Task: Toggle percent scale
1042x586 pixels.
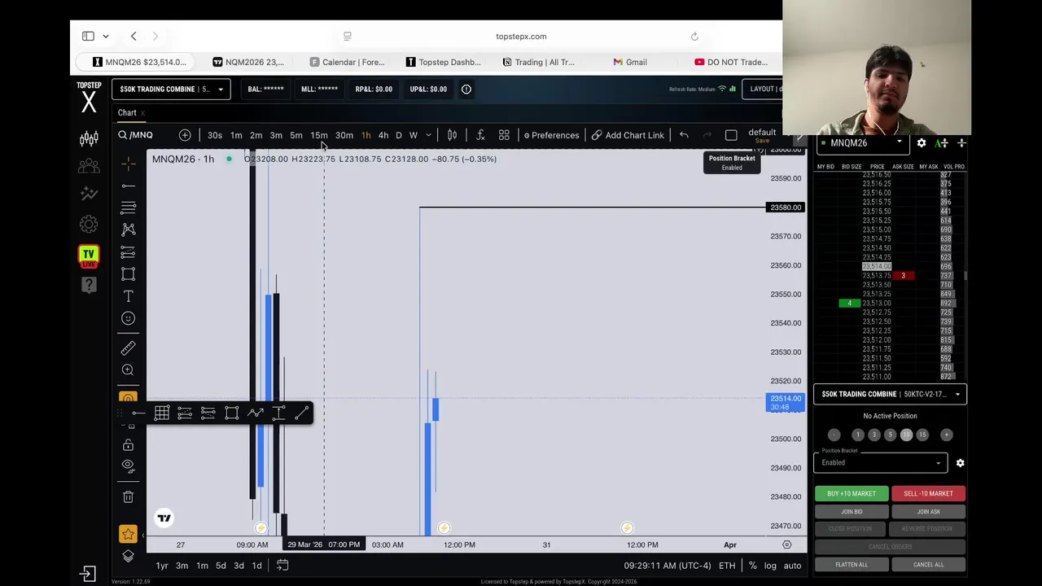Action: pos(753,566)
